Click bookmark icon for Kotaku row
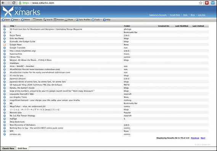 pos(5,88)
